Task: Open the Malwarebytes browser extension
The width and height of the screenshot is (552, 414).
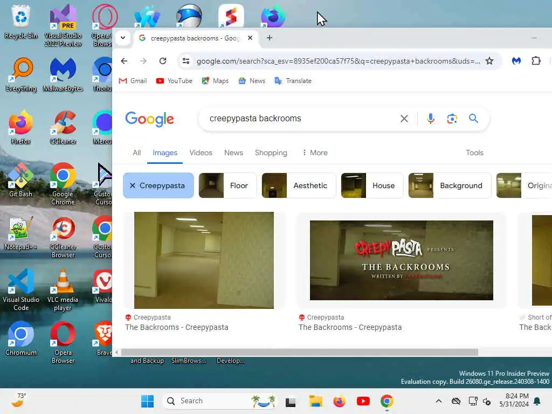Action: [516, 61]
